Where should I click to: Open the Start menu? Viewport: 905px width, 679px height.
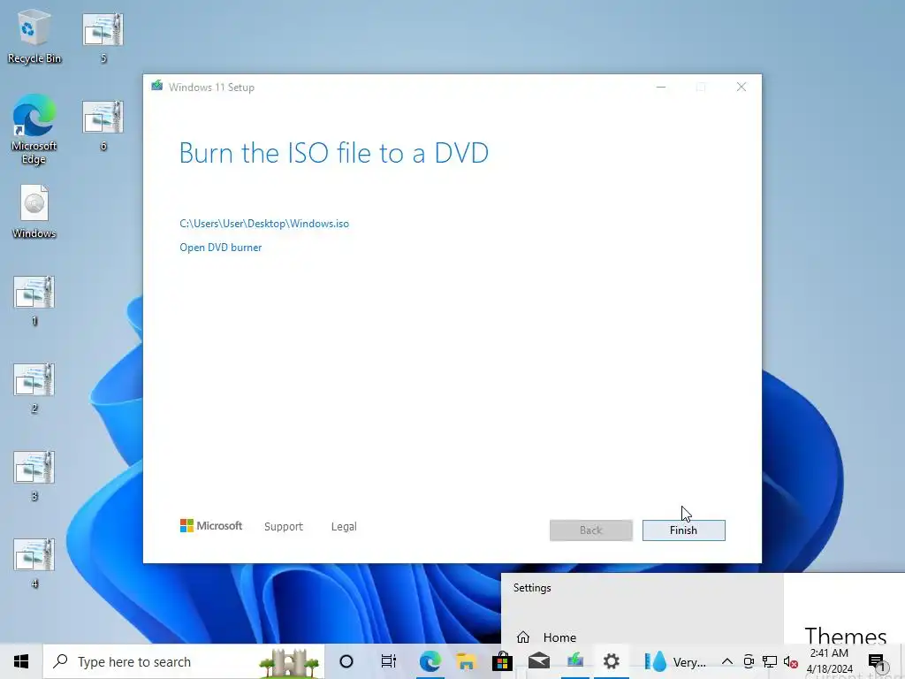click(x=21, y=661)
